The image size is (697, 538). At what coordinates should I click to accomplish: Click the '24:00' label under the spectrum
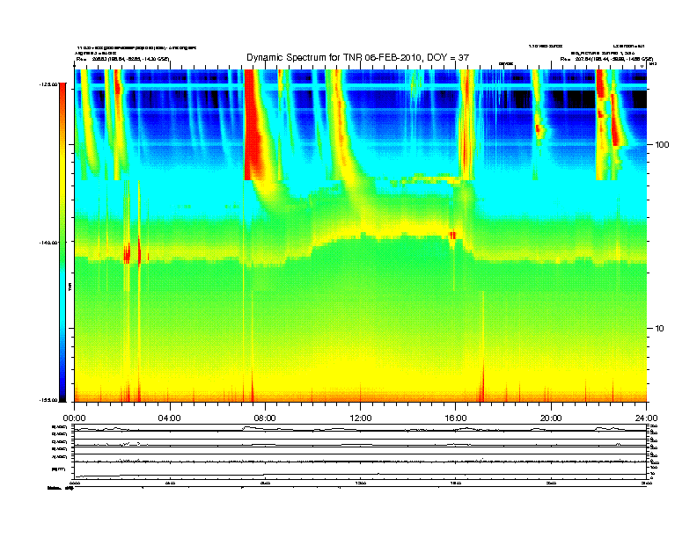(647, 418)
